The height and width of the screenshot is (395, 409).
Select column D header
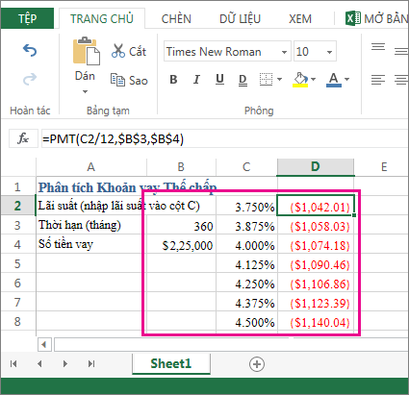pyautogui.click(x=316, y=167)
